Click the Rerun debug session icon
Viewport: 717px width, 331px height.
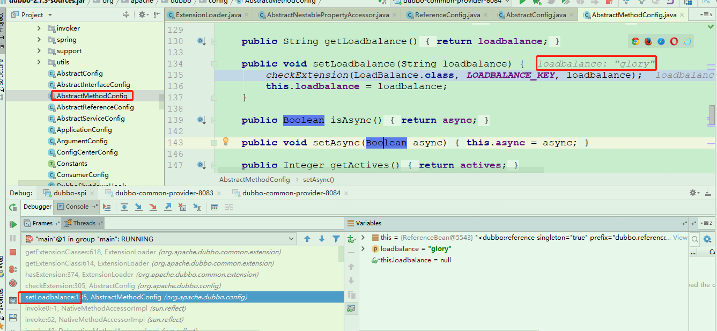13,207
